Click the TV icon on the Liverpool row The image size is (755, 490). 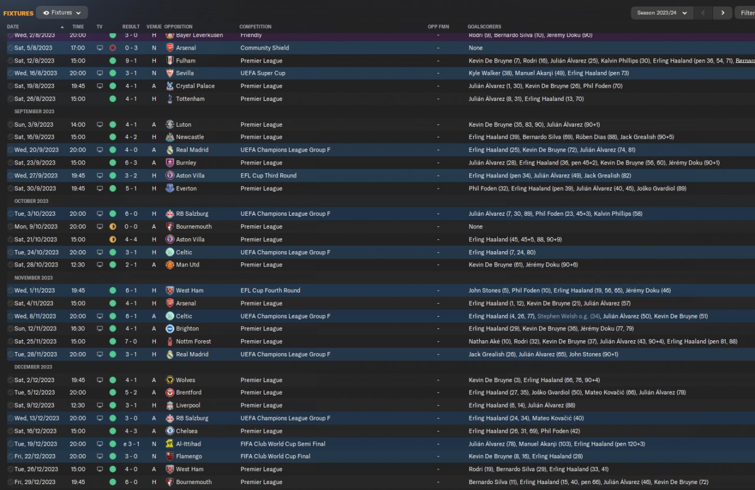pos(100,406)
